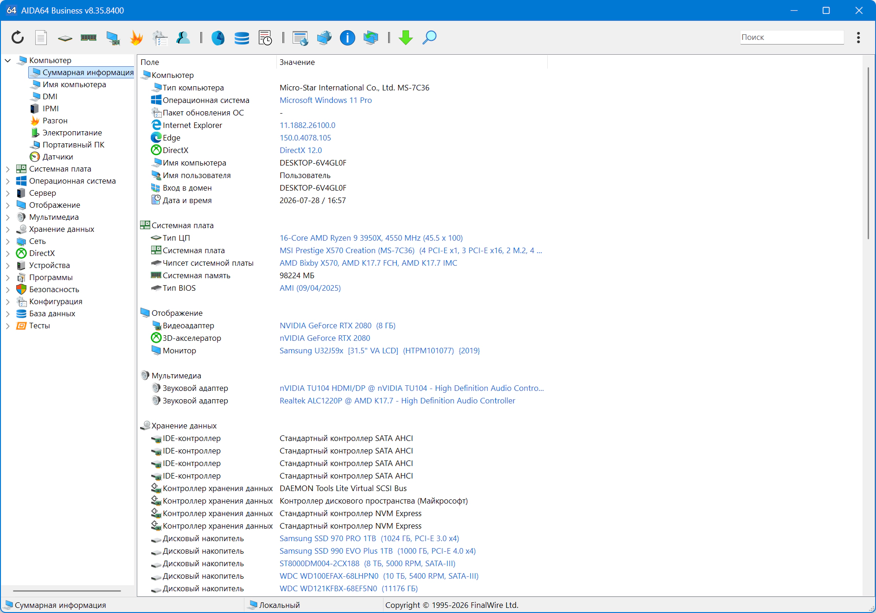The image size is (876, 613).
Task: Click the blue information circle icon
Action: point(347,38)
